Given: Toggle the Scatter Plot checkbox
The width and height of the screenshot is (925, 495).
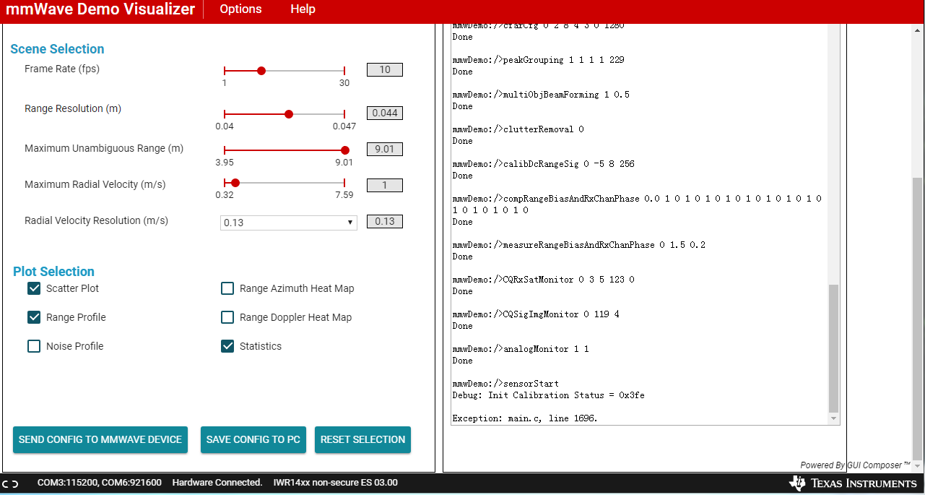Looking at the screenshot, I should click(34, 288).
